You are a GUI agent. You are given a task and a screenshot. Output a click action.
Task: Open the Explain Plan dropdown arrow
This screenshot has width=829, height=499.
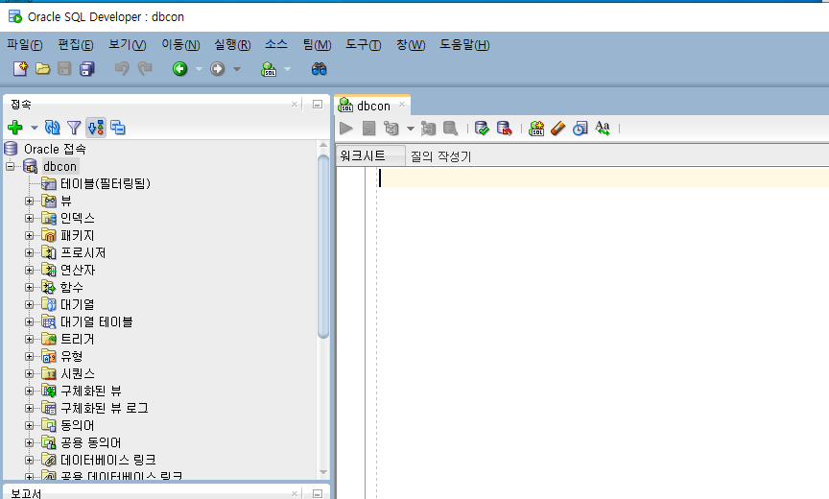click(x=411, y=129)
